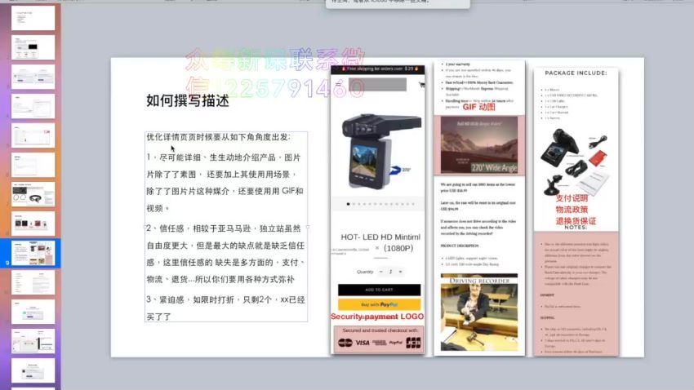Click the line 优化详情页页时候要从如下角角度出发
The height and width of the screenshot is (390, 694).
[219, 137]
